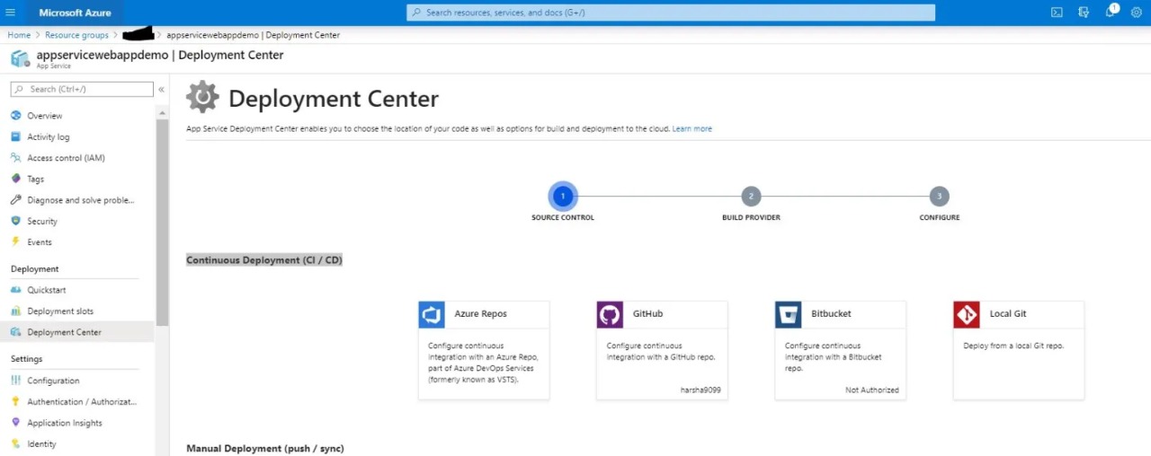Click the Application Insights bulb icon
This screenshot has height=456, width=1151.
15,423
